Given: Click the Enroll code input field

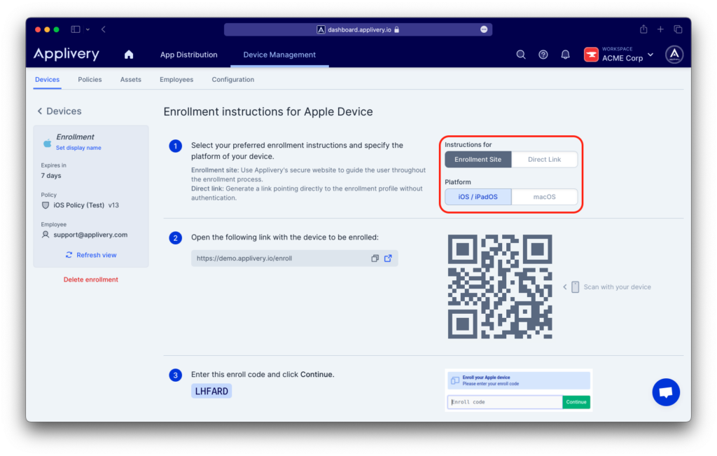Looking at the screenshot, I should click(x=505, y=402).
